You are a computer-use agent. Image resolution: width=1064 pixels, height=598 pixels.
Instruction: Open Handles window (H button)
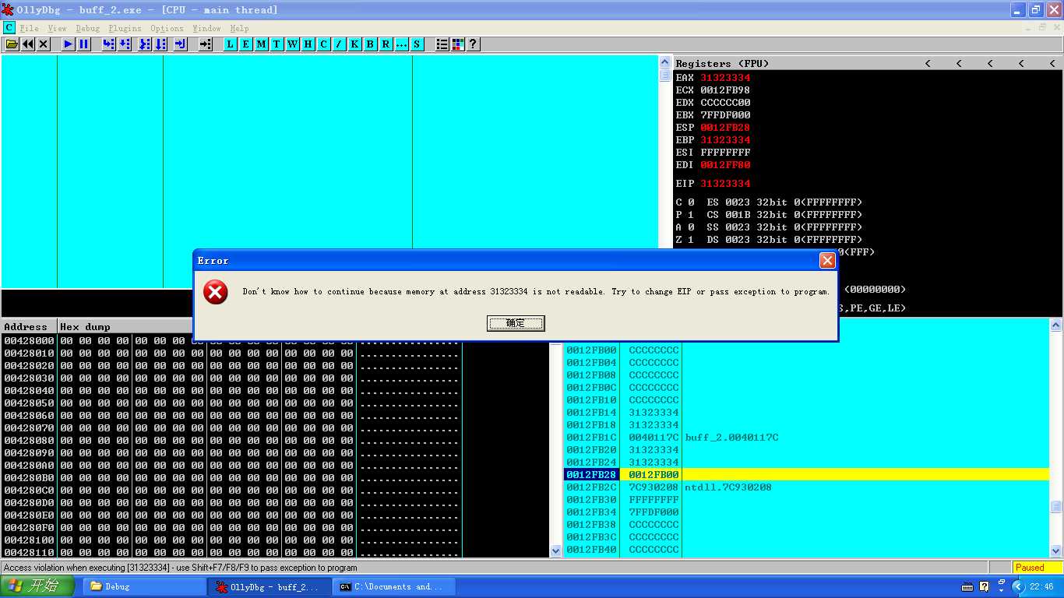308,44
